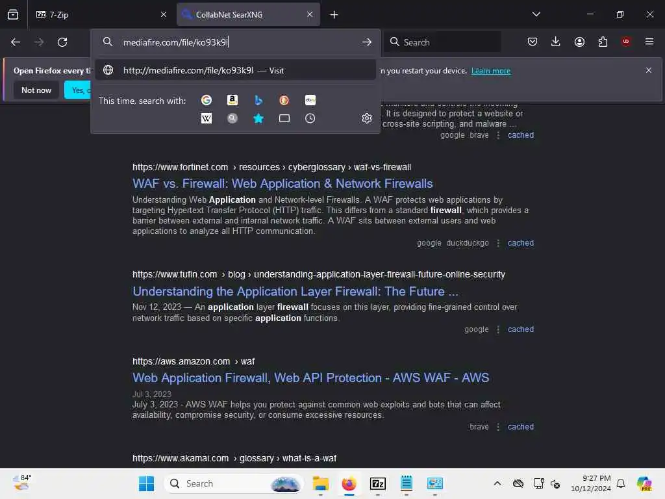Search this time with Bing
Image resolution: width=665 pixels, height=499 pixels.
pyautogui.click(x=258, y=100)
